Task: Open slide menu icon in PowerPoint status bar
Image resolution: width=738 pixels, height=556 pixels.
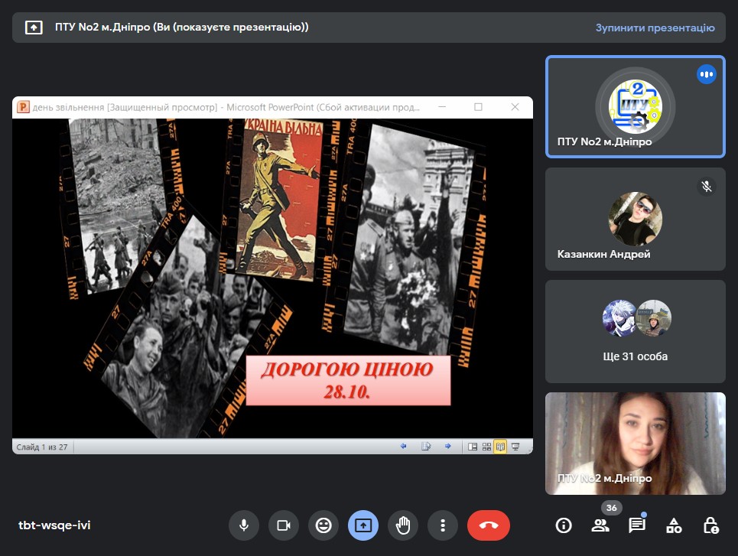Action: coord(426,447)
